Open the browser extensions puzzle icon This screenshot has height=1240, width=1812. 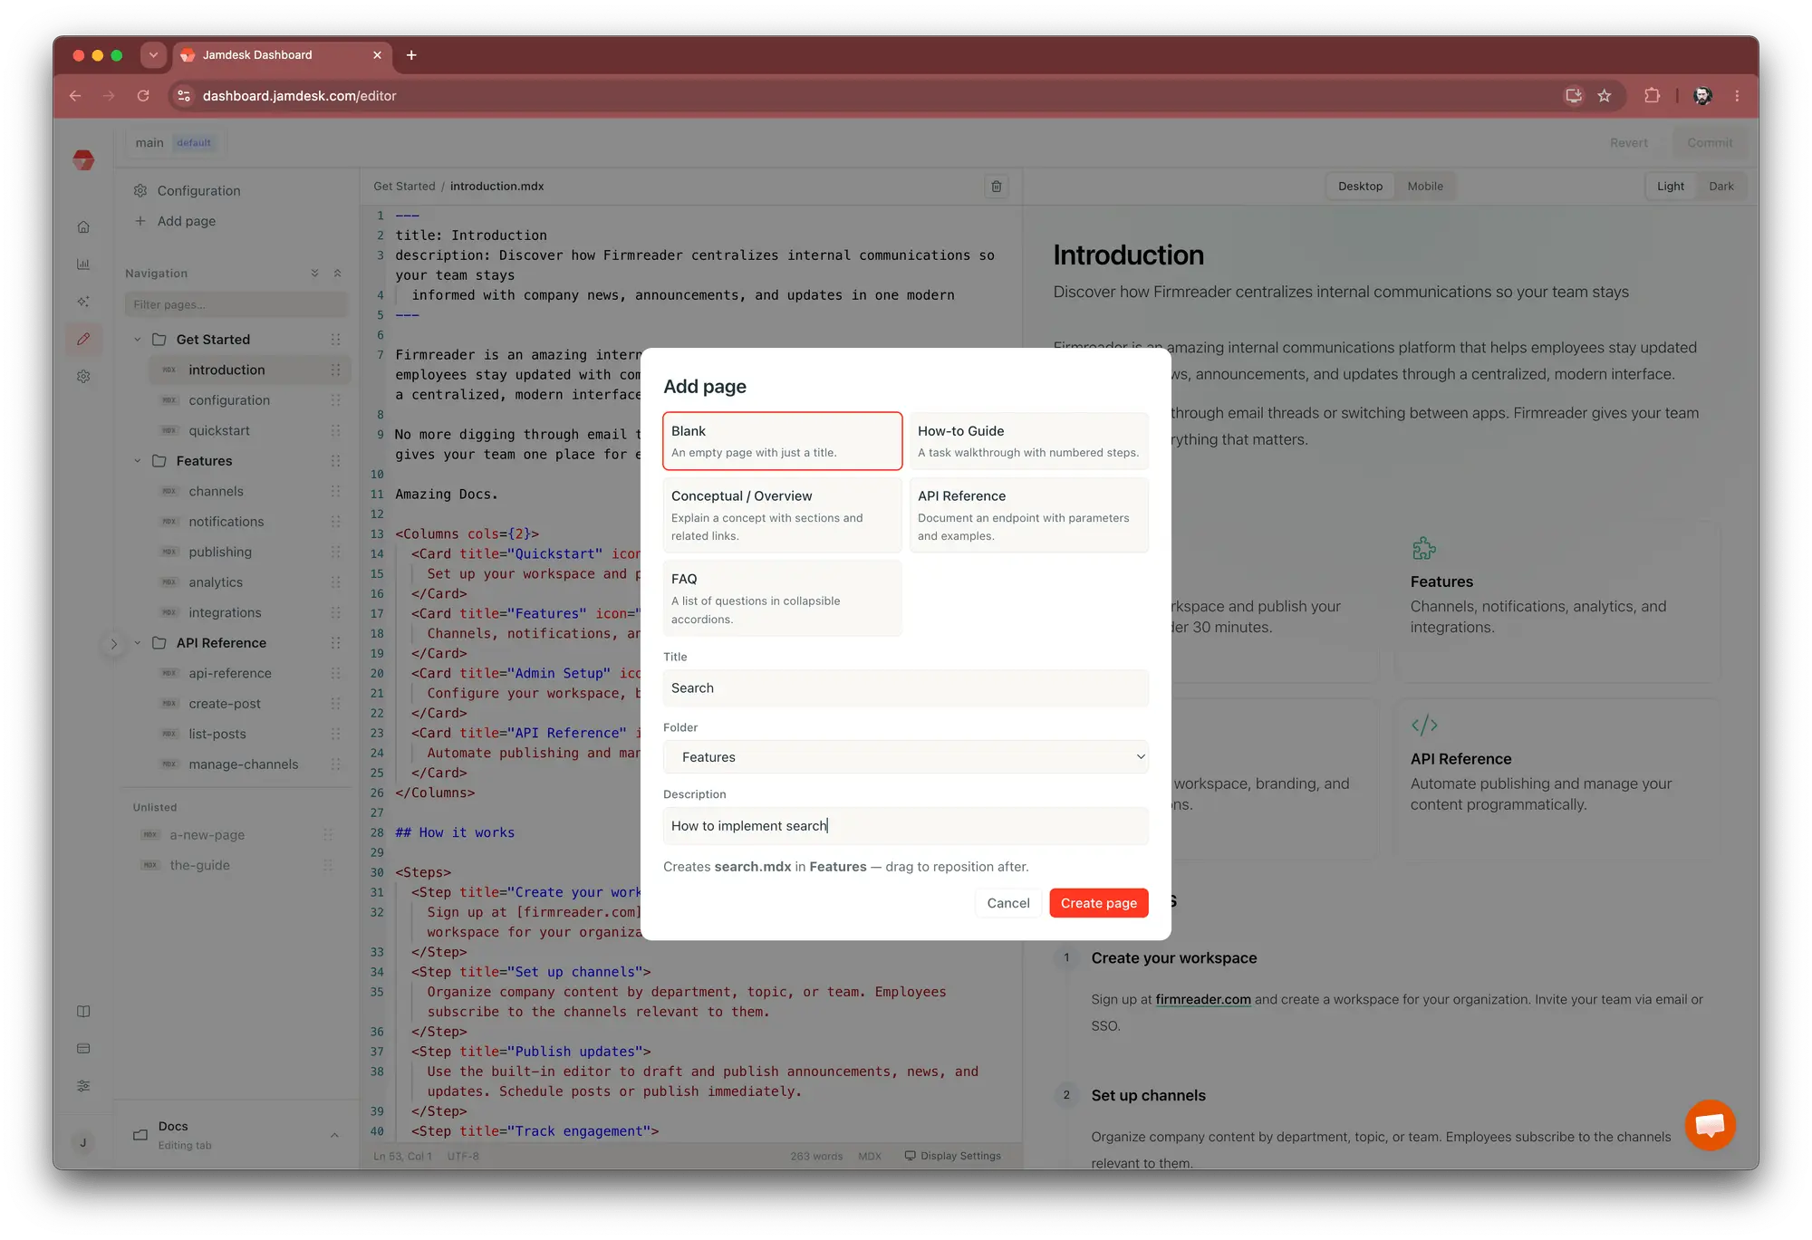tap(1653, 96)
